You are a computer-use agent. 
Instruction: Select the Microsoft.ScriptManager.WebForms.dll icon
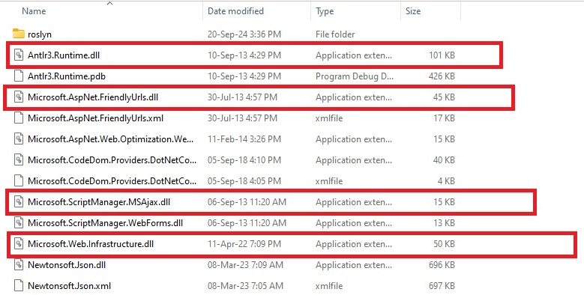click(19, 223)
